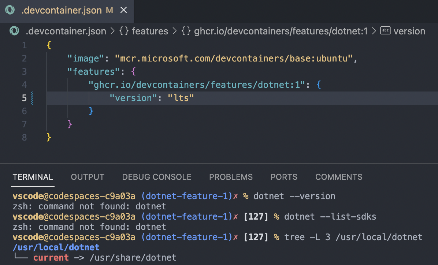Click line number 5 in gutter
Viewport: 438px width, 265px height.
tap(25, 98)
